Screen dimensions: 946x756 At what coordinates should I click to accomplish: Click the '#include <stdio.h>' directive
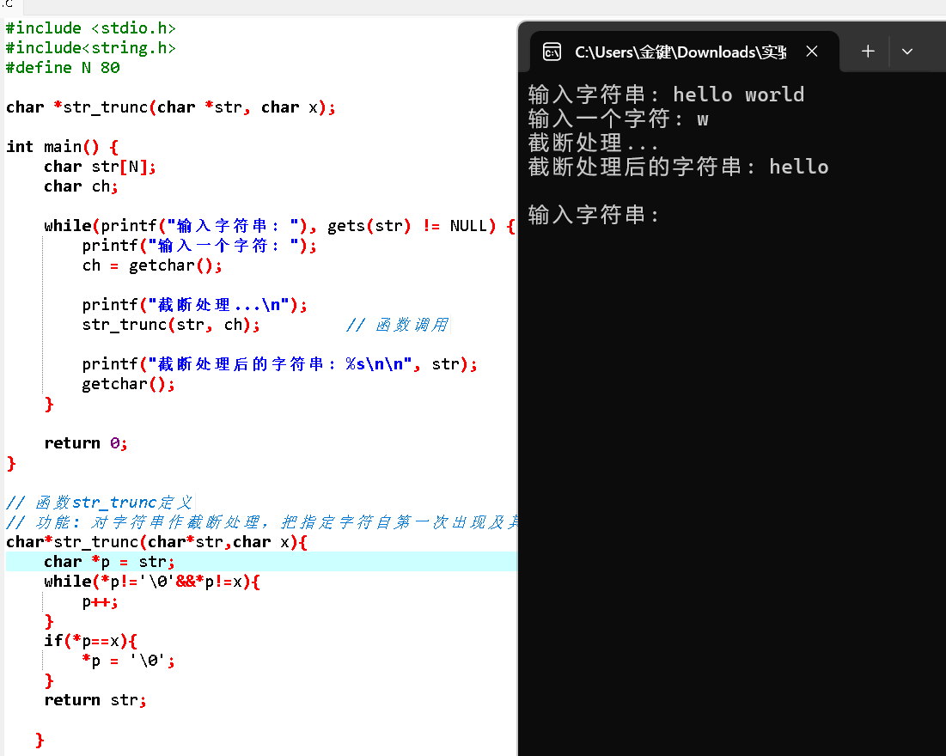click(x=90, y=27)
